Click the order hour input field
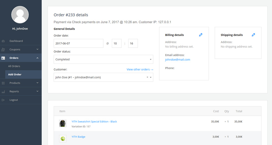This screenshot has height=145, width=272. (x=116, y=43)
